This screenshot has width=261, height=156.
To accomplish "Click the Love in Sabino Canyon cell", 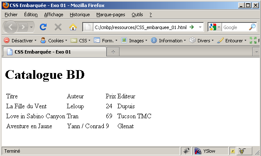I will pos(36,116).
